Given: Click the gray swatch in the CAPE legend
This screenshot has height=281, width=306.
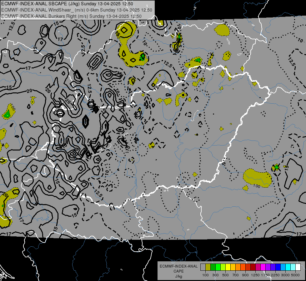Looking at the screenshot, I should tap(203, 267).
